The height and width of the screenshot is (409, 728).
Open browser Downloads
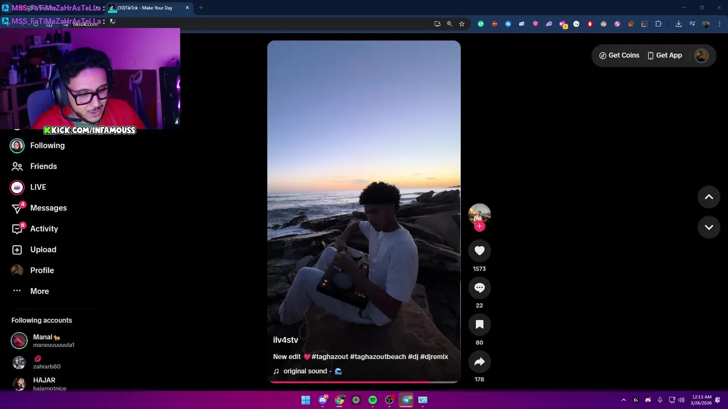[679, 24]
